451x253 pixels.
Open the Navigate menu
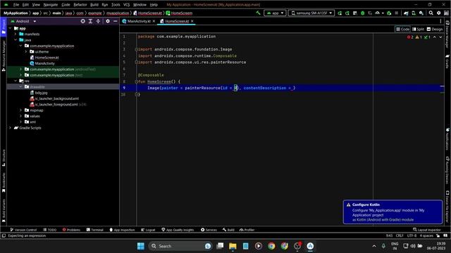click(50, 5)
